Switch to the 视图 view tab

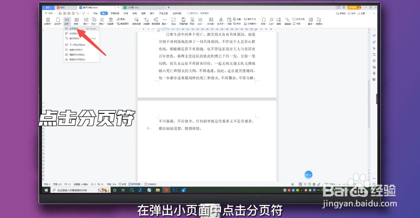click(x=143, y=13)
